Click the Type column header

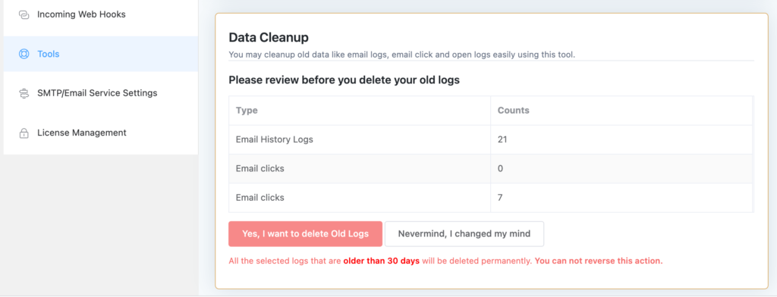pos(247,111)
